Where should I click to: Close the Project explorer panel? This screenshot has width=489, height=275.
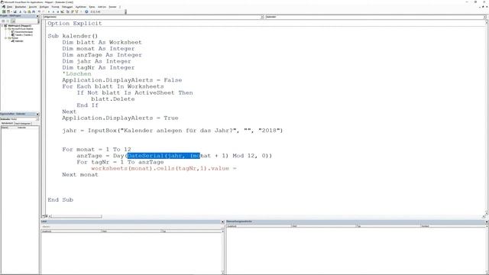pyautogui.click(x=37, y=16)
